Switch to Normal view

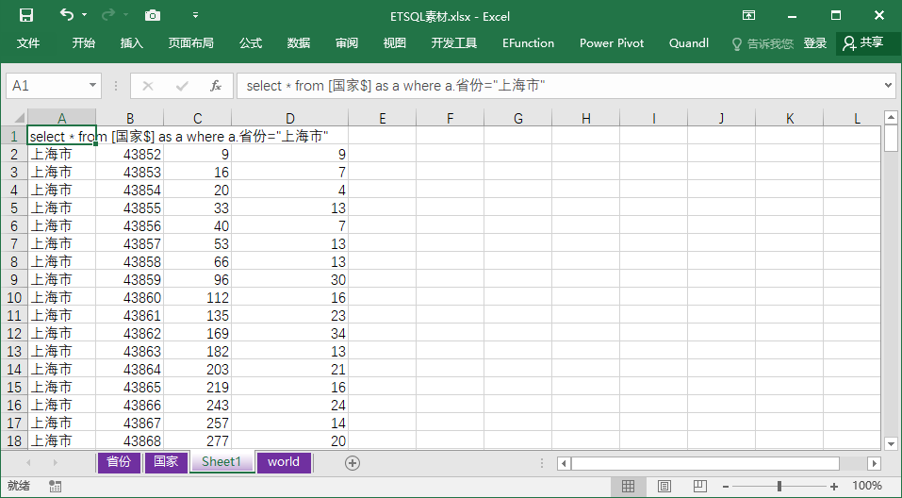pyautogui.click(x=627, y=486)
